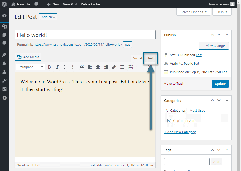Screen dimensions: 241x171
Task: Open the Users sidebar icon
Action: [4, 72]
